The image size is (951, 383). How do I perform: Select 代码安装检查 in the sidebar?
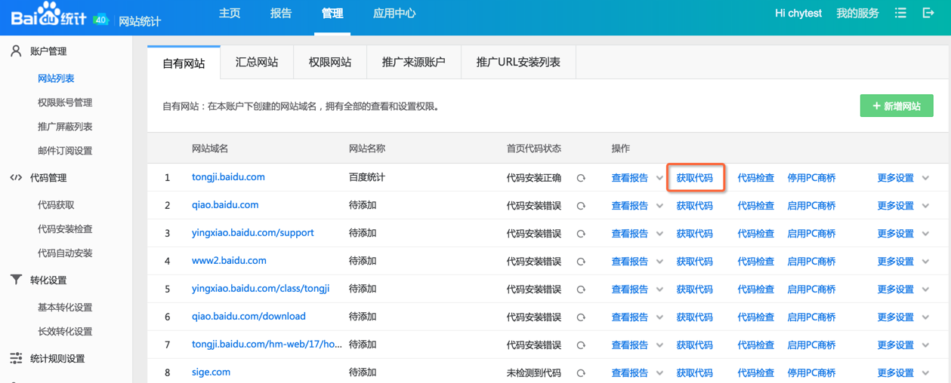pos(65,229)
